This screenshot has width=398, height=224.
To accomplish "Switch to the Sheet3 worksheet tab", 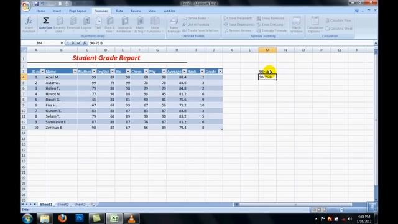I will [x=80, y=205].
